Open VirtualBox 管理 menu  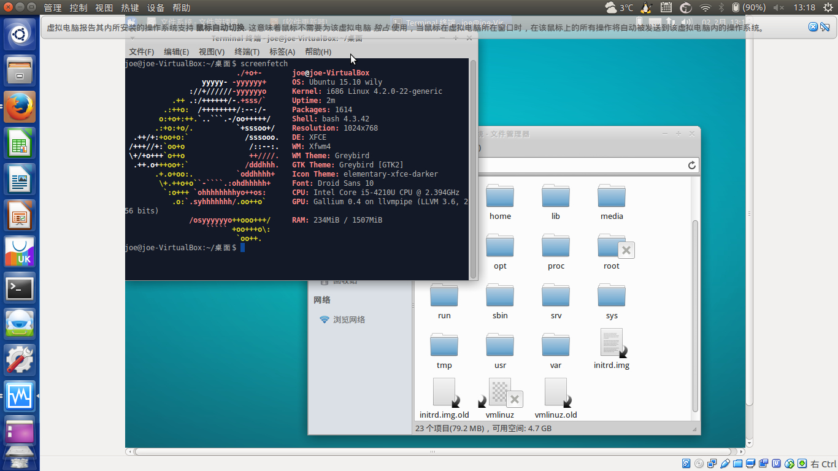[x=53, y=8]
